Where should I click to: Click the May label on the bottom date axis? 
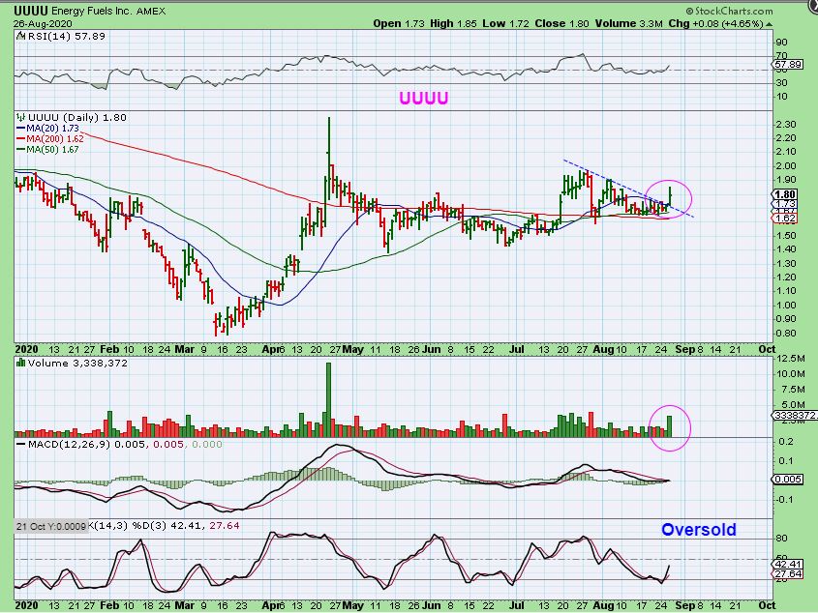pyautogui.click(x=352, y=605)
